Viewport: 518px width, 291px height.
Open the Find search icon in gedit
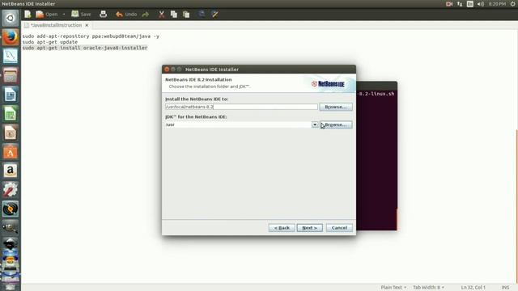coord(202,15)
